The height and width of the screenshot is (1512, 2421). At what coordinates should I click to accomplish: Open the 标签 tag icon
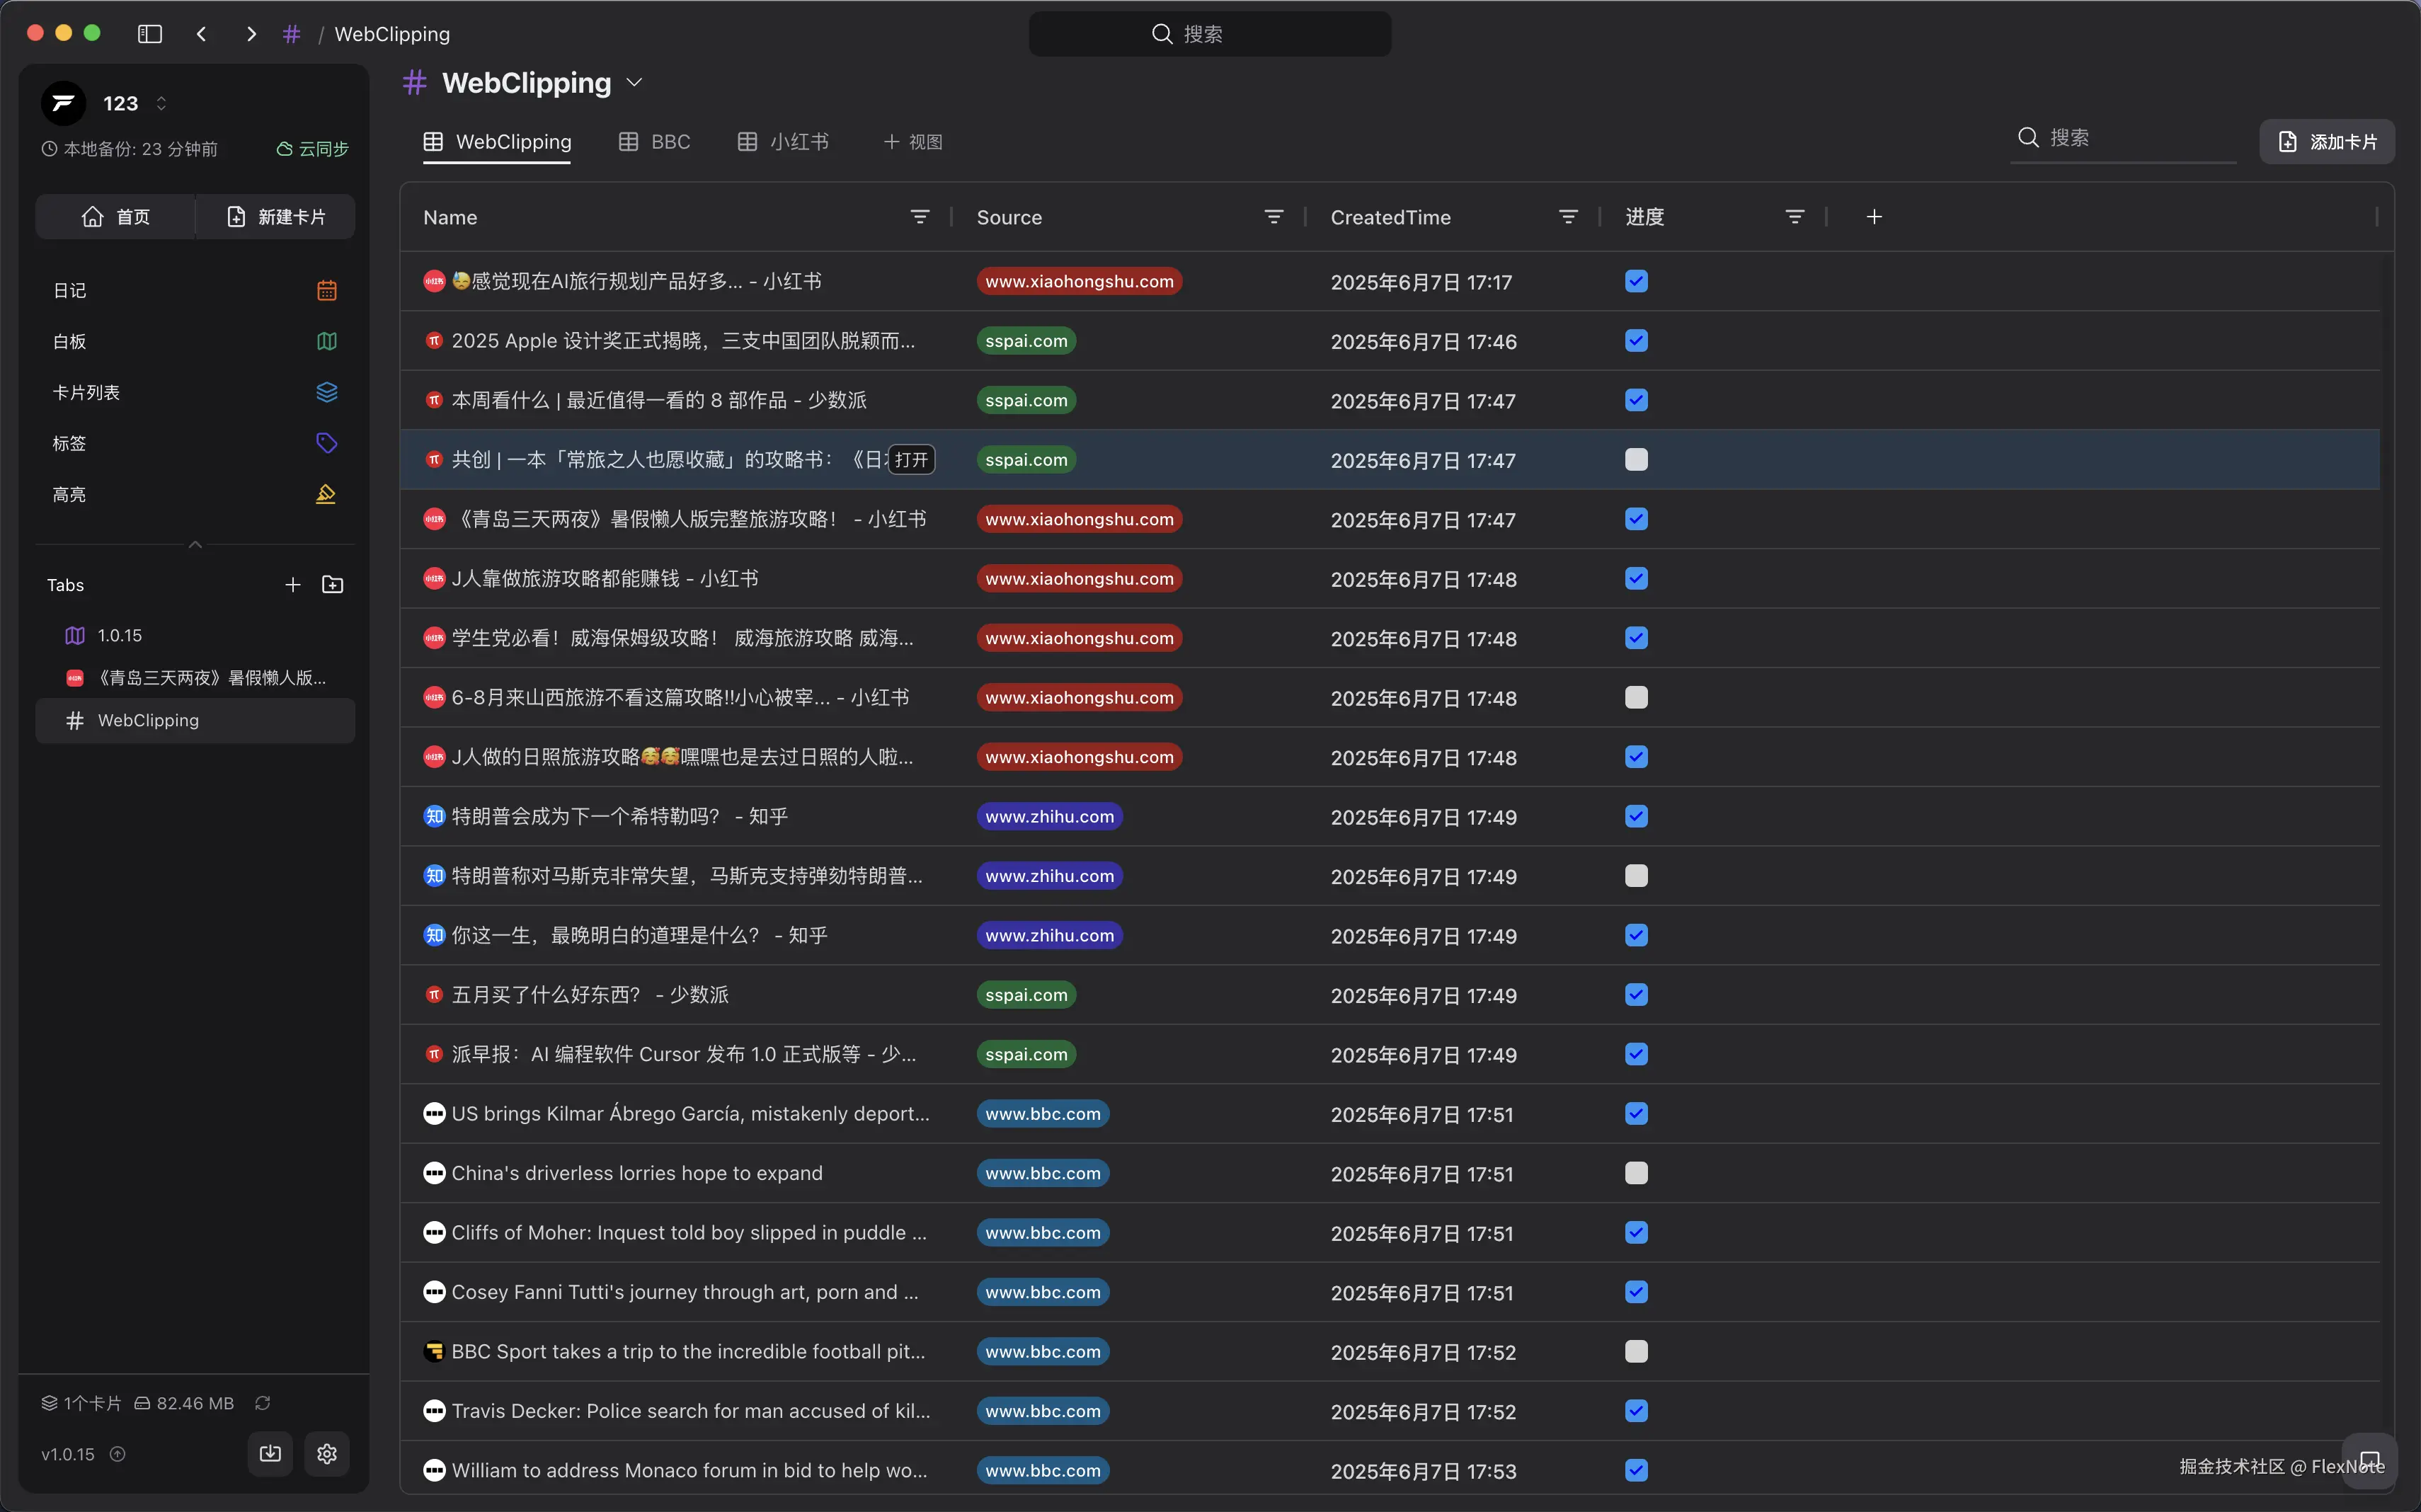point(326,443)
